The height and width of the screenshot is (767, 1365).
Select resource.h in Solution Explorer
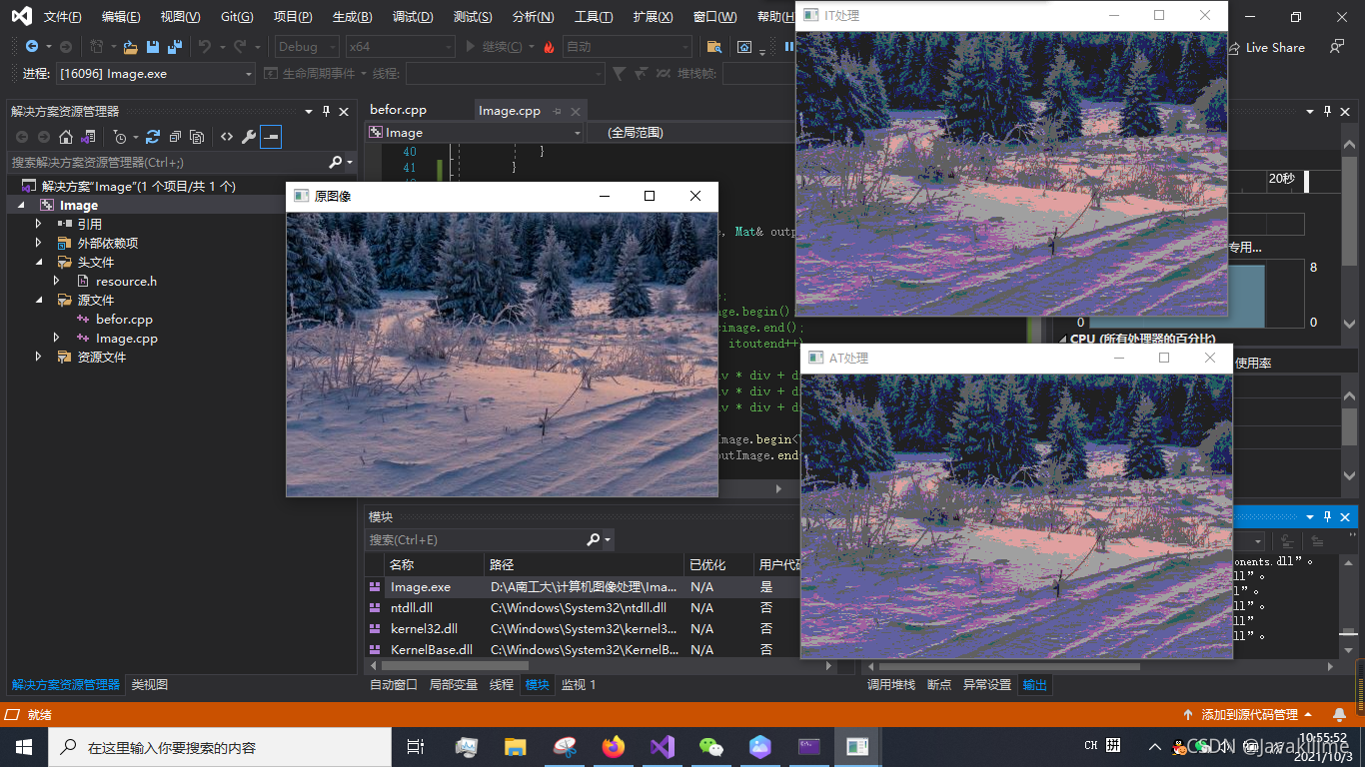pos(126,281)
